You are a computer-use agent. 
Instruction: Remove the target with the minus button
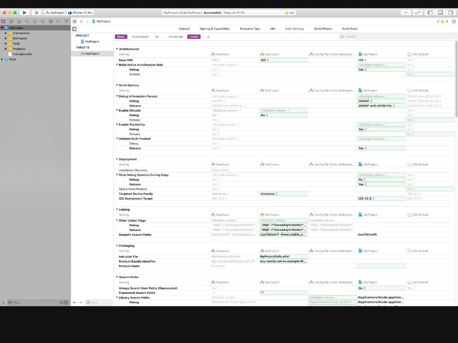(x=81, y=302)
